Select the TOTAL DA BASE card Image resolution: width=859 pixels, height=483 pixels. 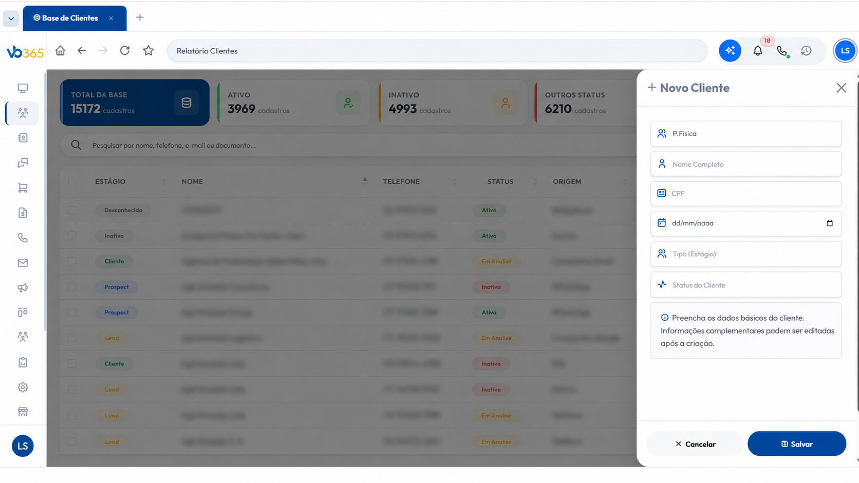[135, 103]
